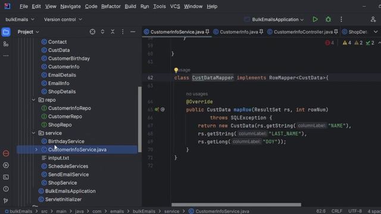This screenshot has width=381, height=214.
Task: Open the Project tool window icon
Action: click(6, 32)
